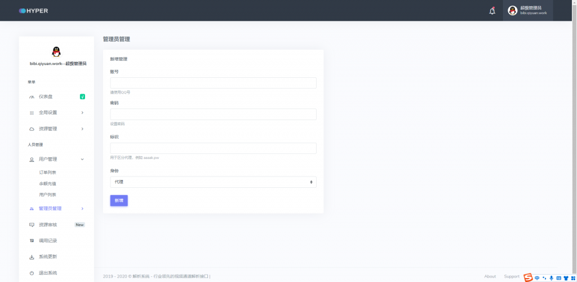Viewport: 577px width, 282px height.
Task: Click the 资源管理 cloud icon
Action: (32, 129)
